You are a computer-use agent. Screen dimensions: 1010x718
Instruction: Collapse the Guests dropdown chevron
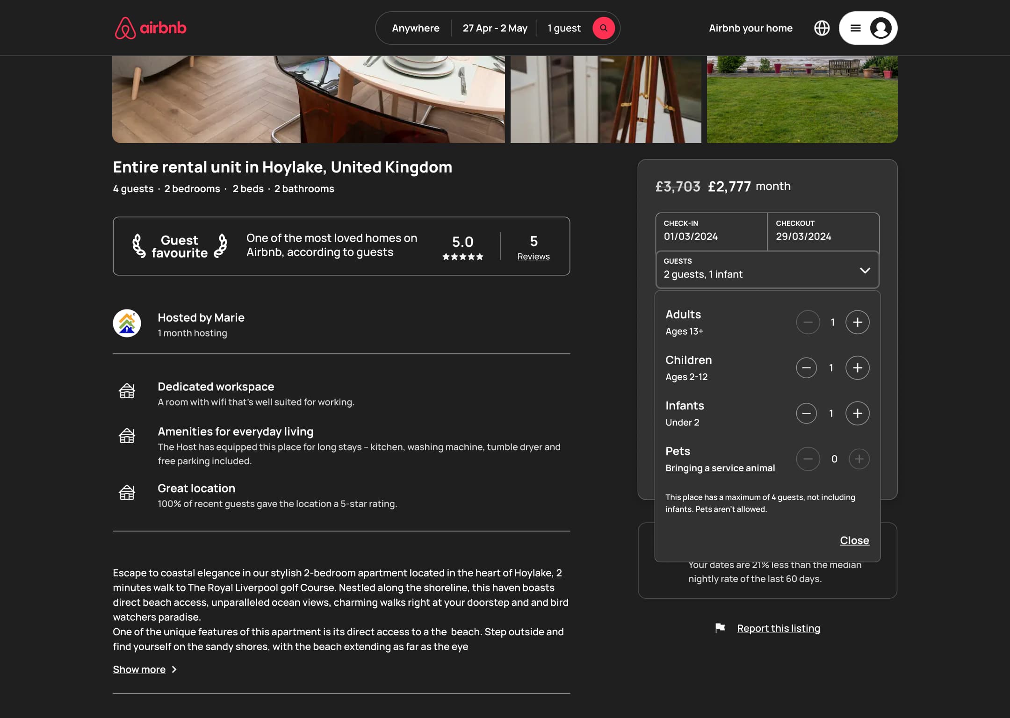point(865,270)
